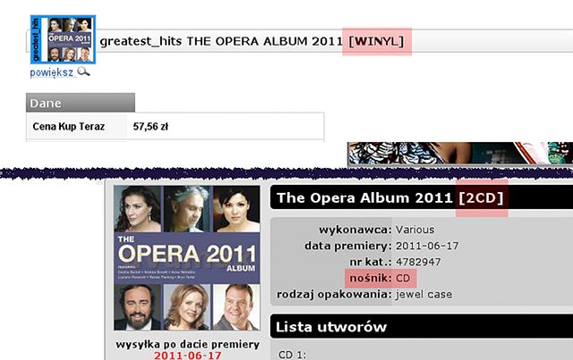This screenshot has height=360, width=573.
Task: Click the wykonawca Various value
Action: pyautogui.click(x=415, y=230)
